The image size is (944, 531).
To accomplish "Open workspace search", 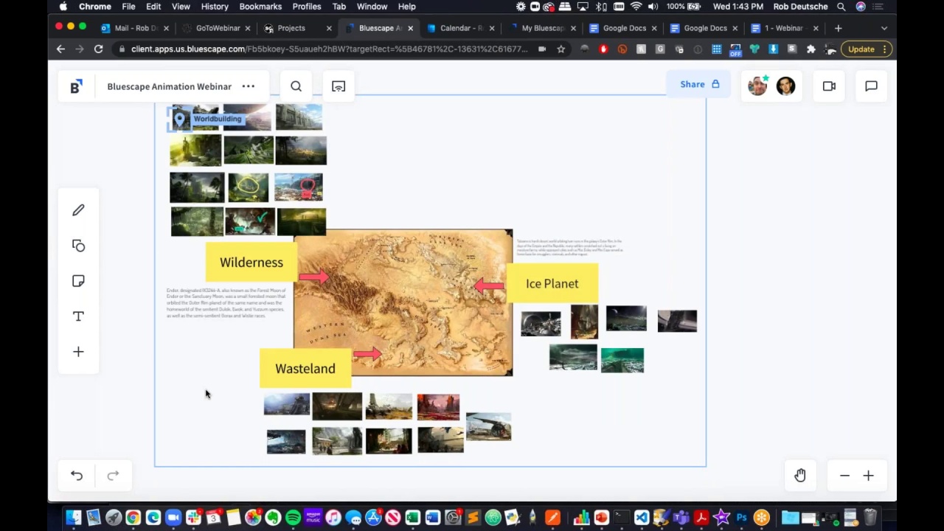I will [x=296, y=86].
